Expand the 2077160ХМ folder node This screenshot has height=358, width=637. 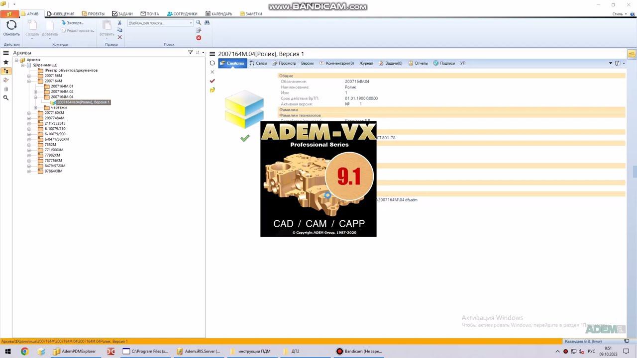click(29, 113)
